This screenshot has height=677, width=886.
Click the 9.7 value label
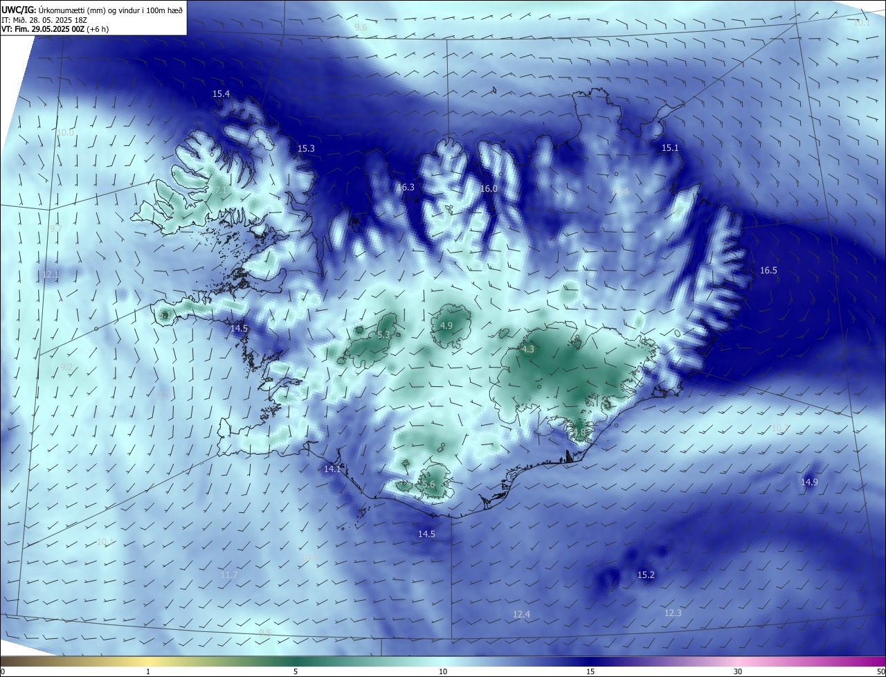tap(55, 228)
